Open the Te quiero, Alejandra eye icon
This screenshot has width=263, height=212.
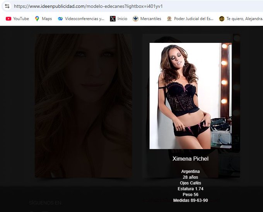click(x=222, y=19)
